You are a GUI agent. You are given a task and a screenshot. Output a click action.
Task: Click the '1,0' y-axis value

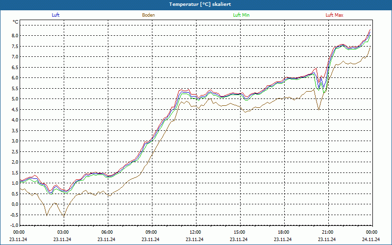(15, 183)
